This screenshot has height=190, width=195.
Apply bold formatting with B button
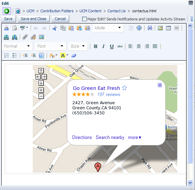(x=95, y=46)
